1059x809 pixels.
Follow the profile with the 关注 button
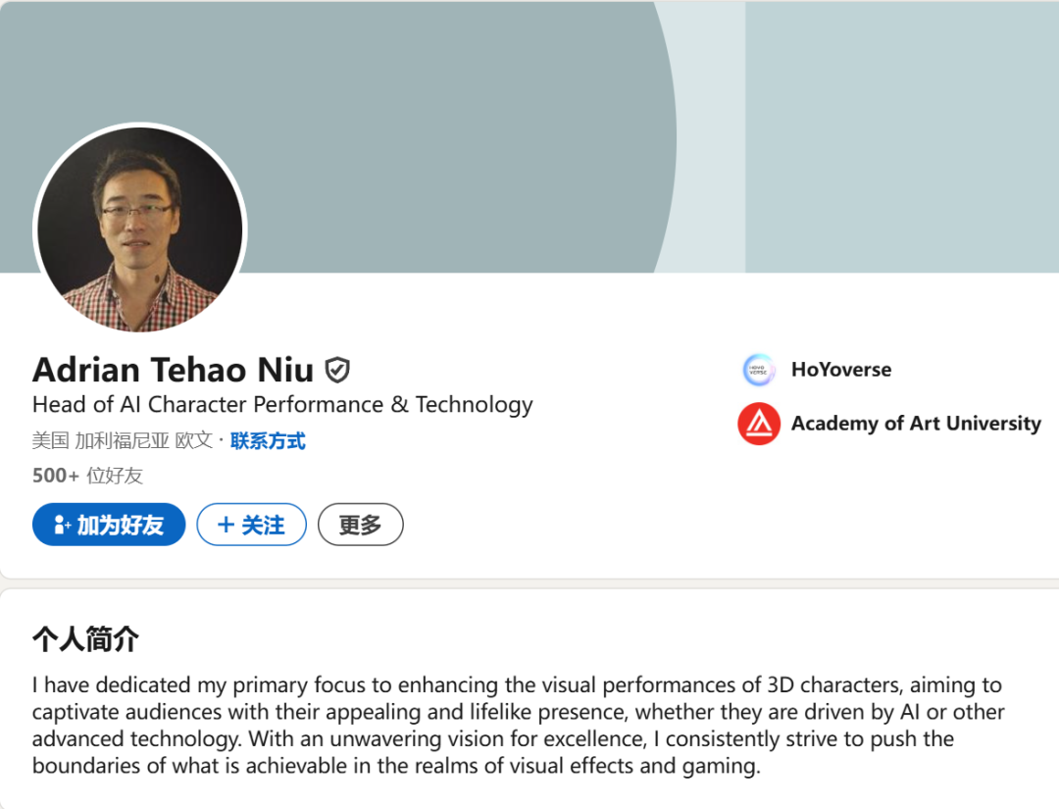pos(251,524)
